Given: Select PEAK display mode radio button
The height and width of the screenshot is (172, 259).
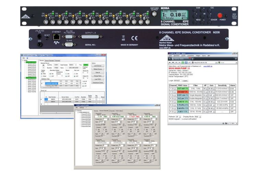Looking at the screenshot, I should pos(42,76).
